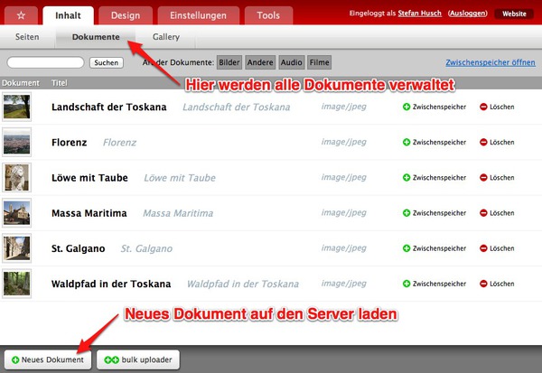
Task: Filter documents by Bilder
Action: [229, 62]
